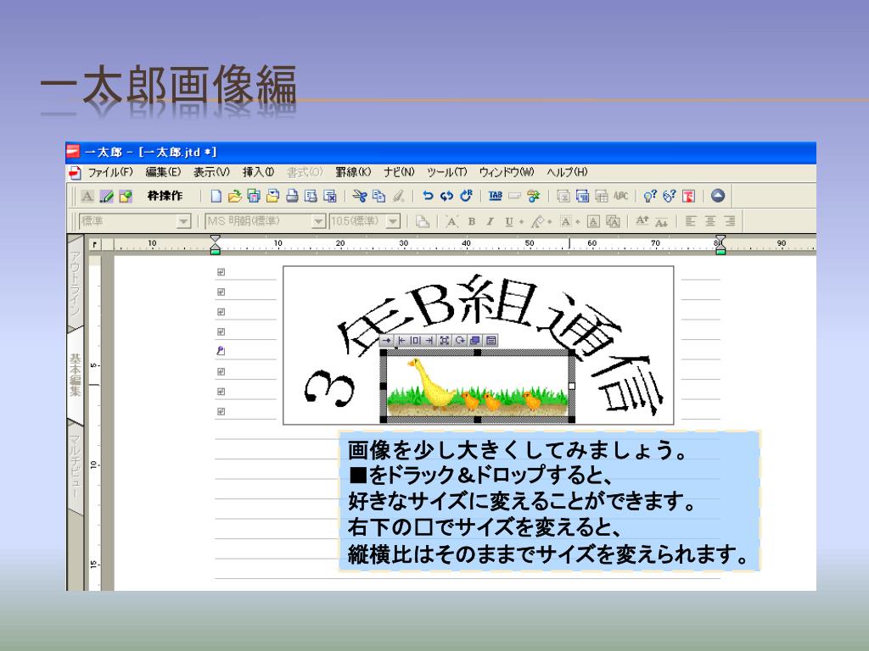Click decrease font size A↓ icon
Viewport: 869px width, 651px height.
point(661,221)
